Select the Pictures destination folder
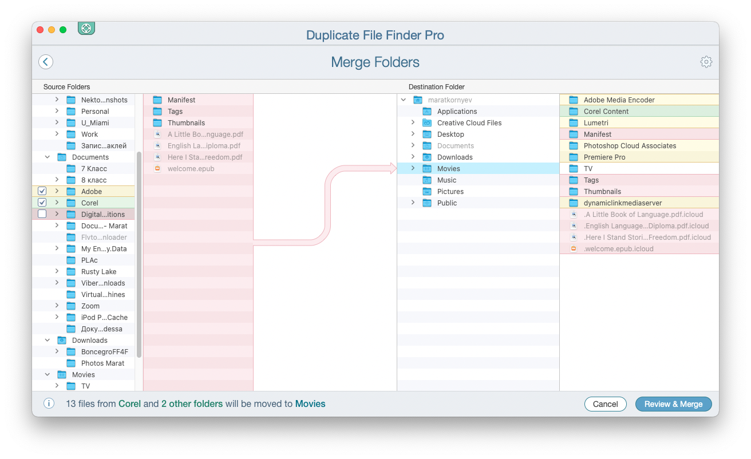Image resolution: width=751 pixels, height=459 pixels. pyautogui.click(x=478, y=191)
